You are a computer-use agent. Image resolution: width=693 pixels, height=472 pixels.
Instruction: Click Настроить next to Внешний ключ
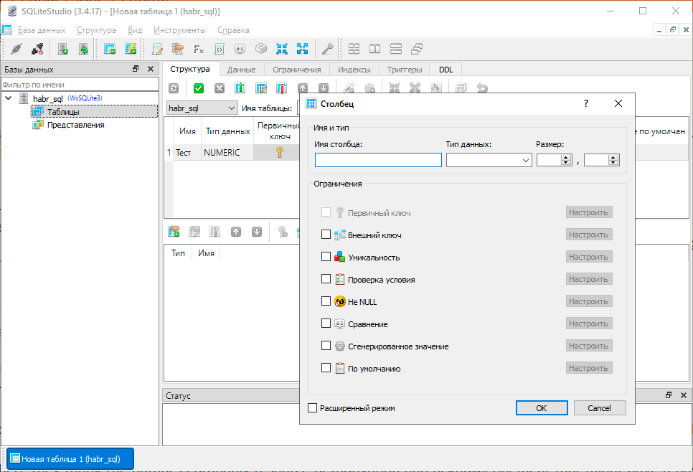click(589, 235)
